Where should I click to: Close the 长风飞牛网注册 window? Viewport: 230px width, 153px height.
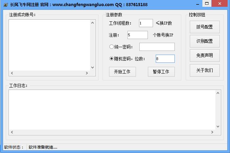click(220, 3)
